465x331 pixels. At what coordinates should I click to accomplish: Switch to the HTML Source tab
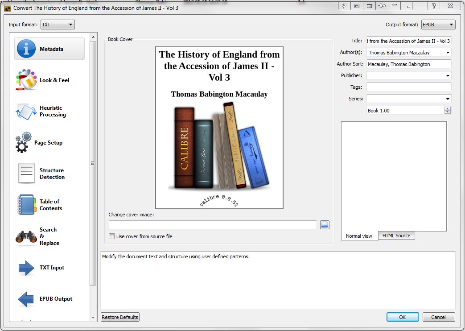coord(396,236)
